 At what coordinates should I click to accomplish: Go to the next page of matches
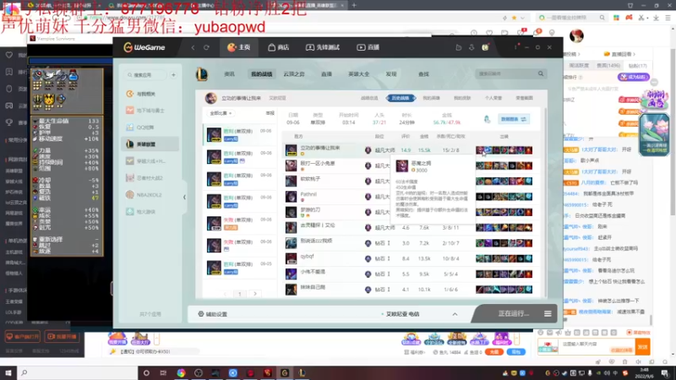click(x=255, y=294)
